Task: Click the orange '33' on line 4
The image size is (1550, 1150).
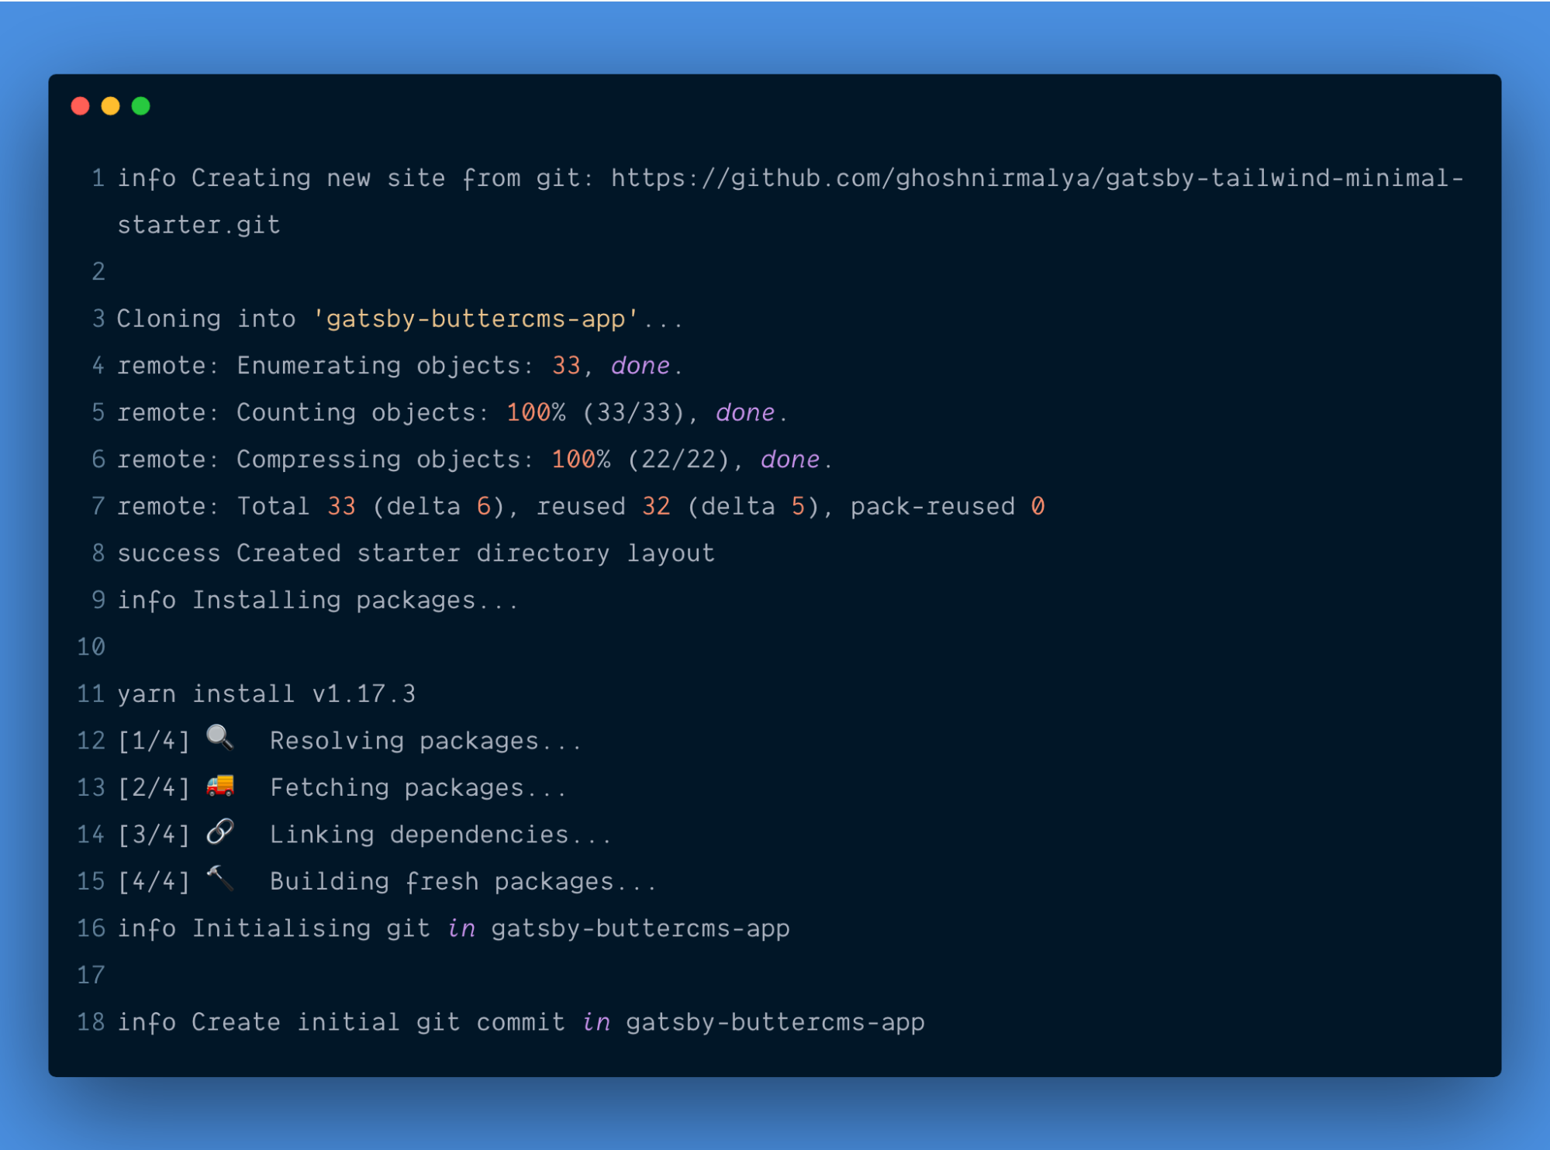Action: point(566,366)
